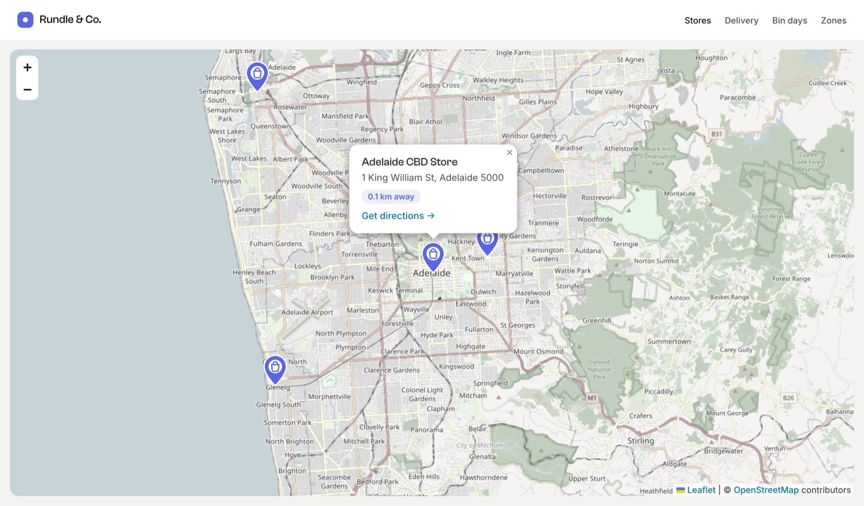Click the Semaphore South map label
This screenshot has width=864, height=506.
217,96
